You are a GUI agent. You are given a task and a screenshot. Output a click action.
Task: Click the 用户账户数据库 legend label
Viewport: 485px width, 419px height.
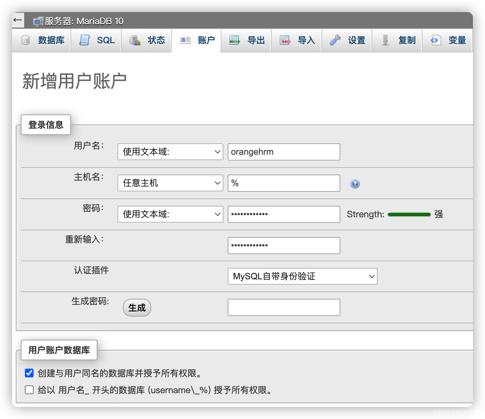pos(59,350)
